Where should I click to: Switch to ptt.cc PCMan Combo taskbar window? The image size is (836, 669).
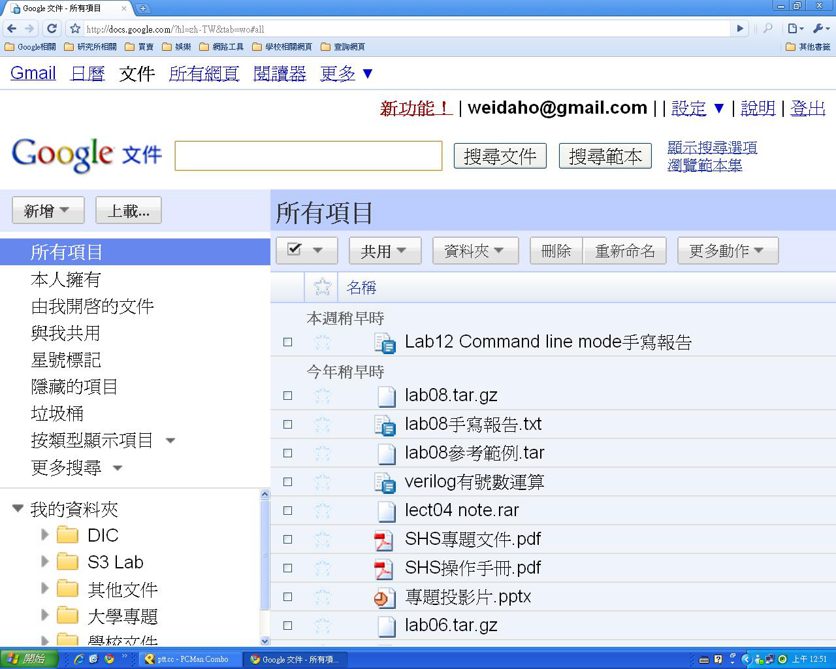pos(189,659)
